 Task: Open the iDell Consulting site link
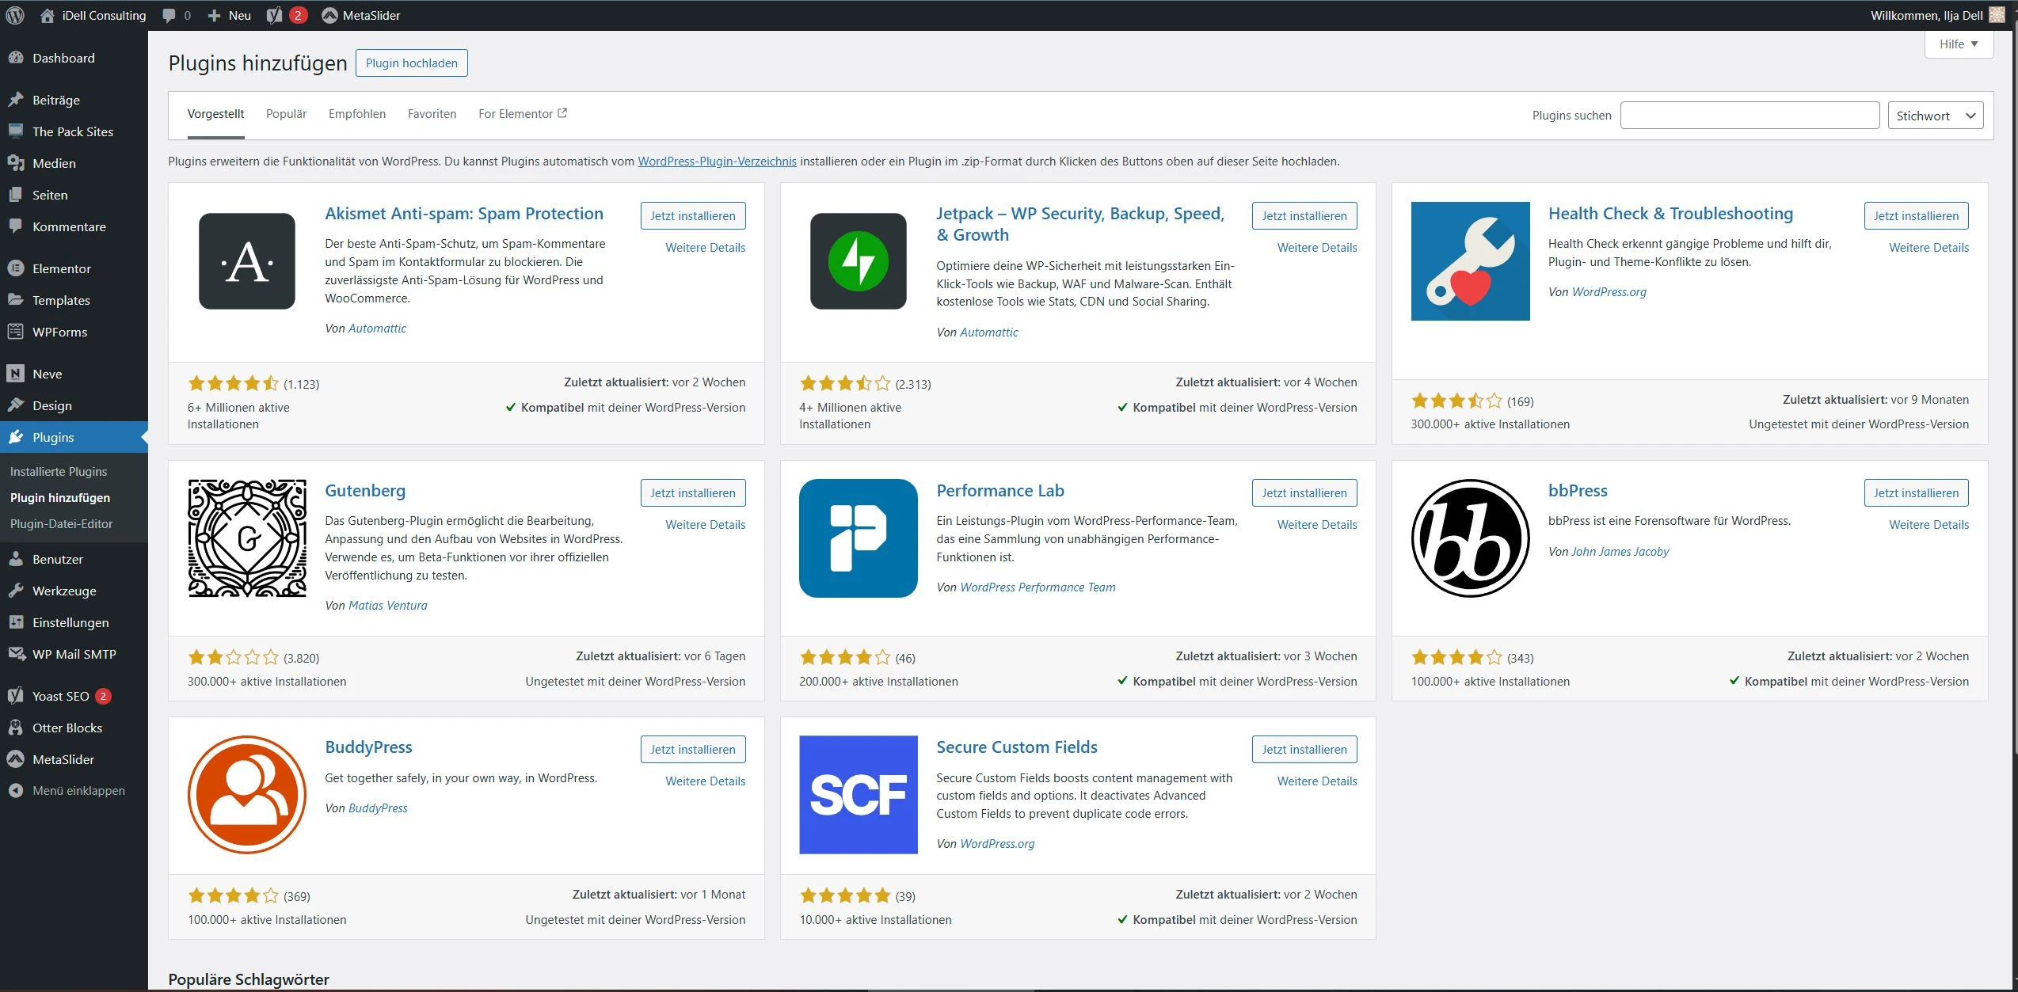pos(93,15)
